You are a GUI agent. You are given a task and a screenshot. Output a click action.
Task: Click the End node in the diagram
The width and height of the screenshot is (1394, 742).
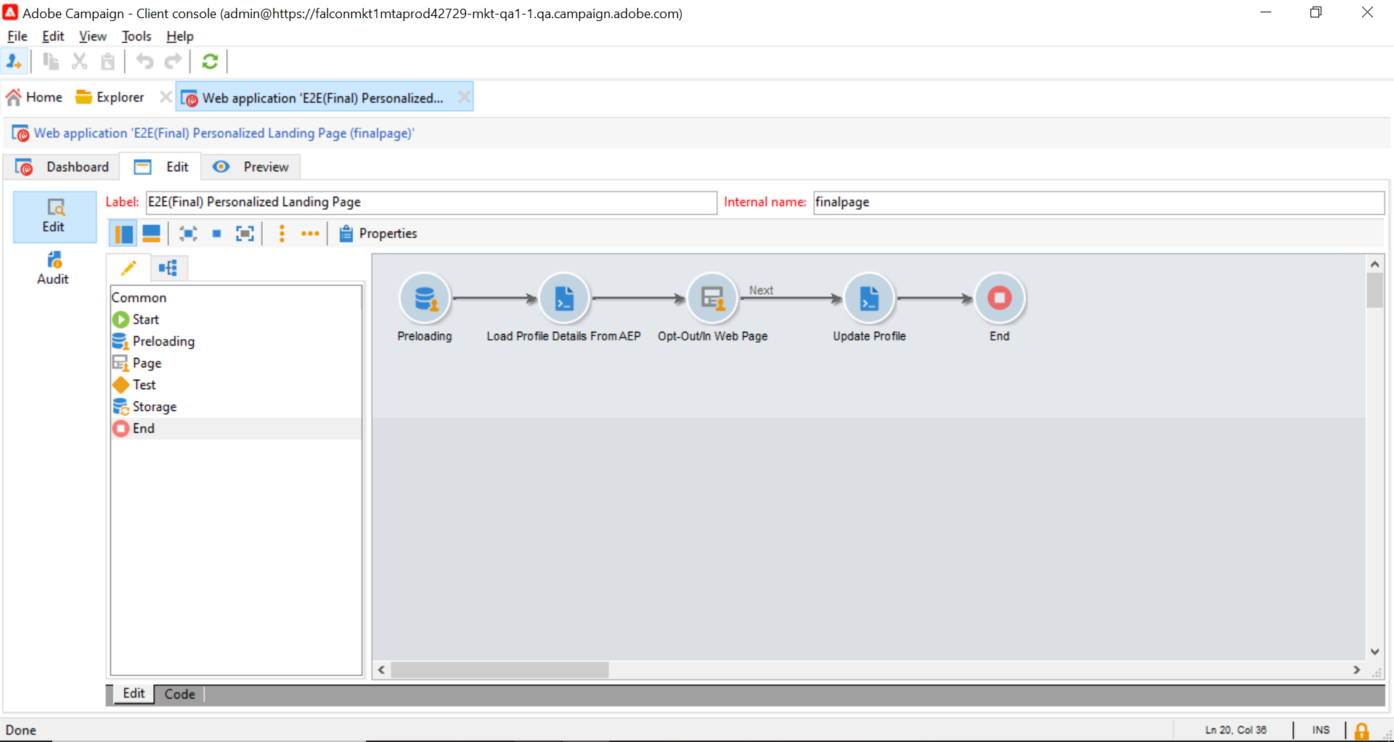pyautogui.click(x=1000, y=298)
